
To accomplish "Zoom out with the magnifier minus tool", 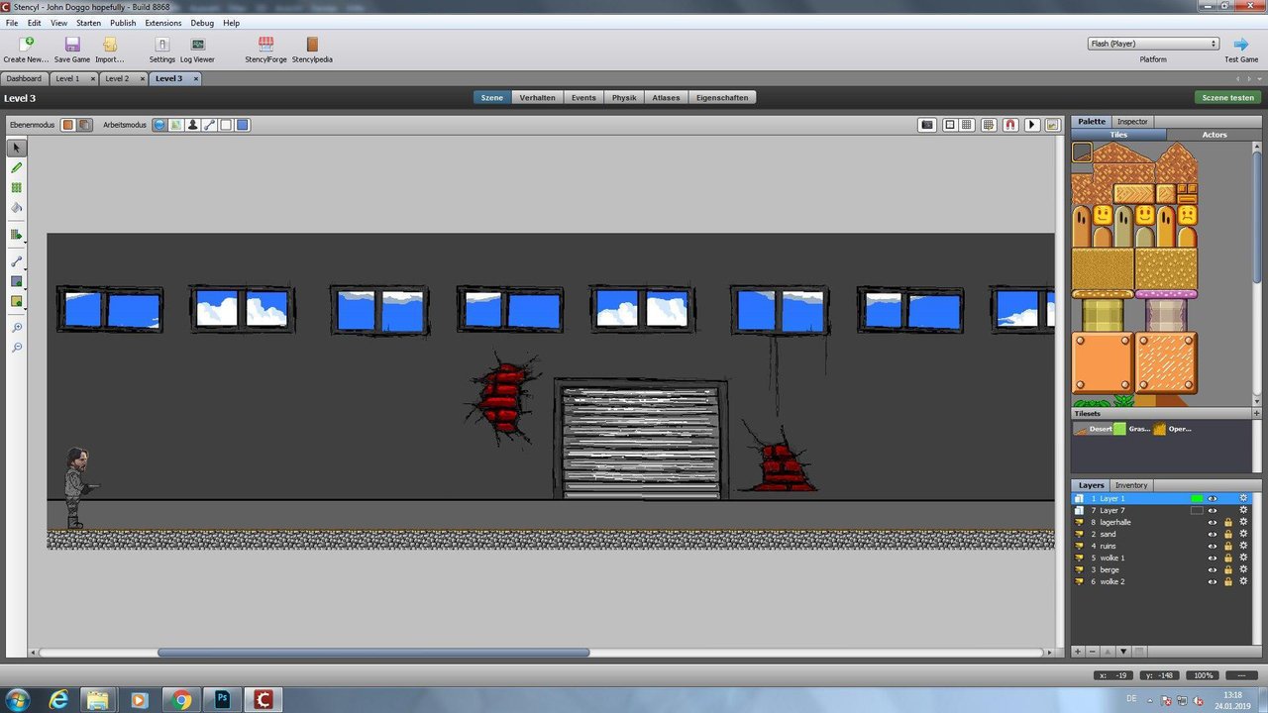I will pos(16,348).
